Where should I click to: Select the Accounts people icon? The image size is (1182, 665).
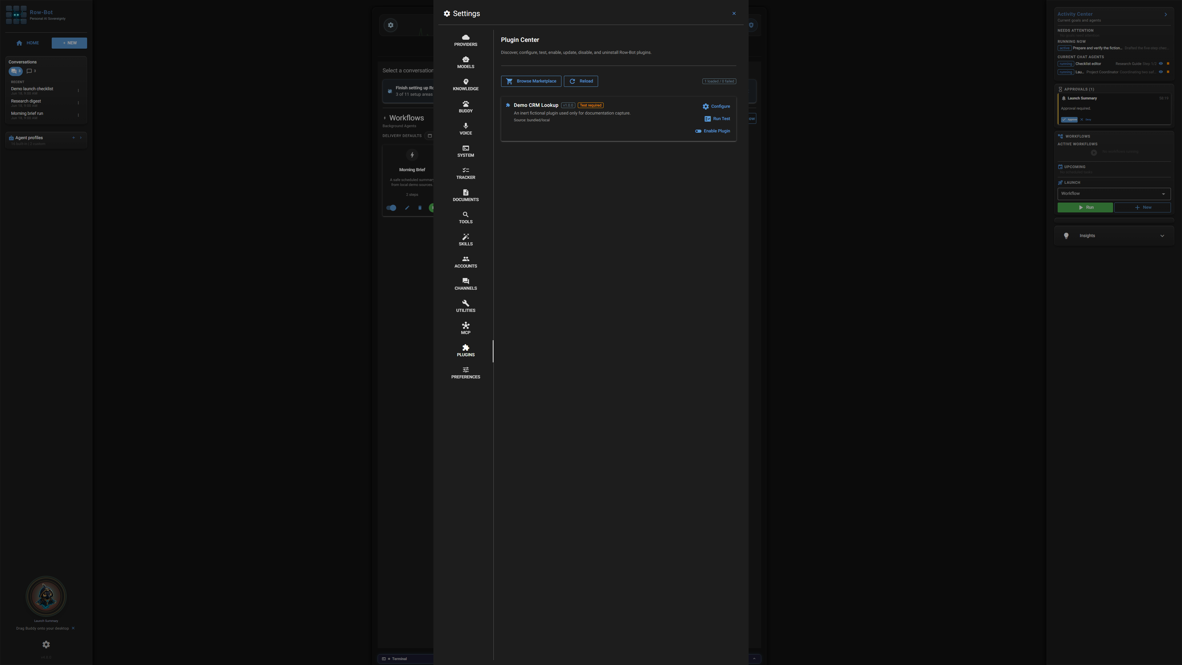click(x=465, y=259)
